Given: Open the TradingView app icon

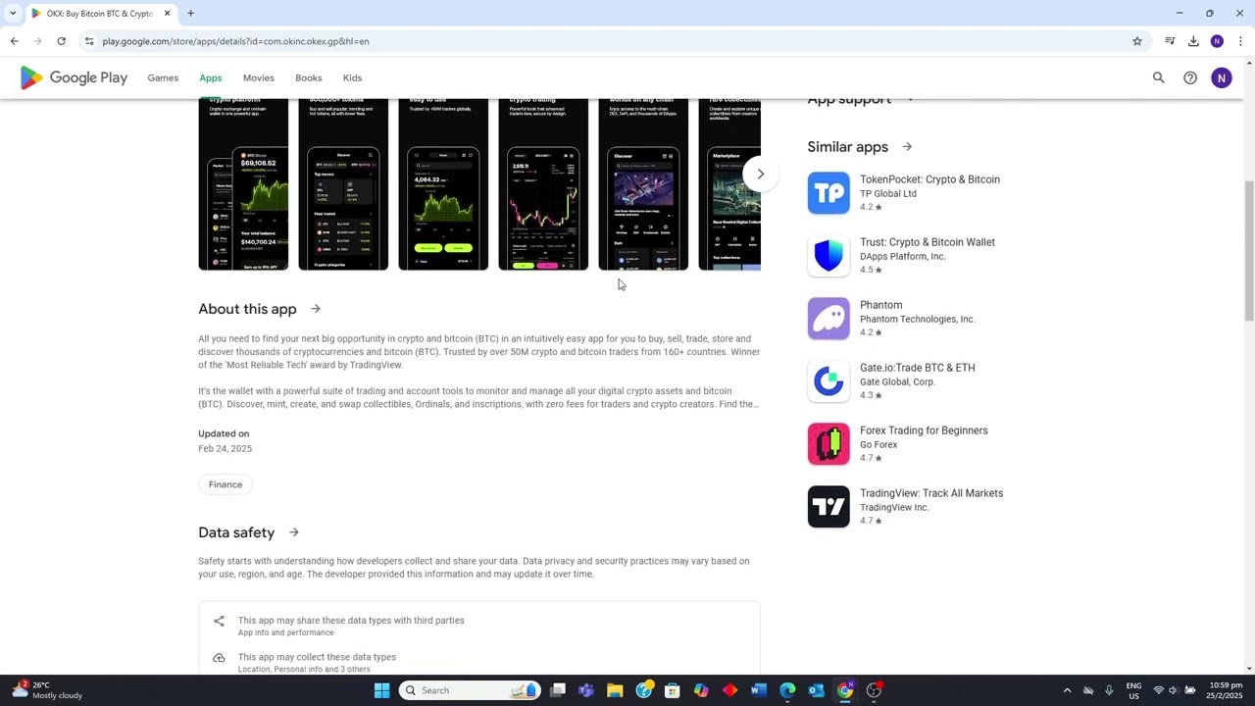Looking at the screenshot, I should click(828, 507).
